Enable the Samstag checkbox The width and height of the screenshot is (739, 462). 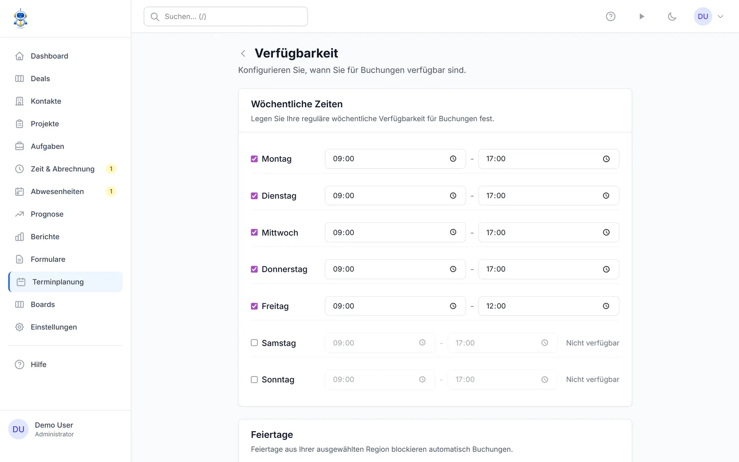coord(254,343)
